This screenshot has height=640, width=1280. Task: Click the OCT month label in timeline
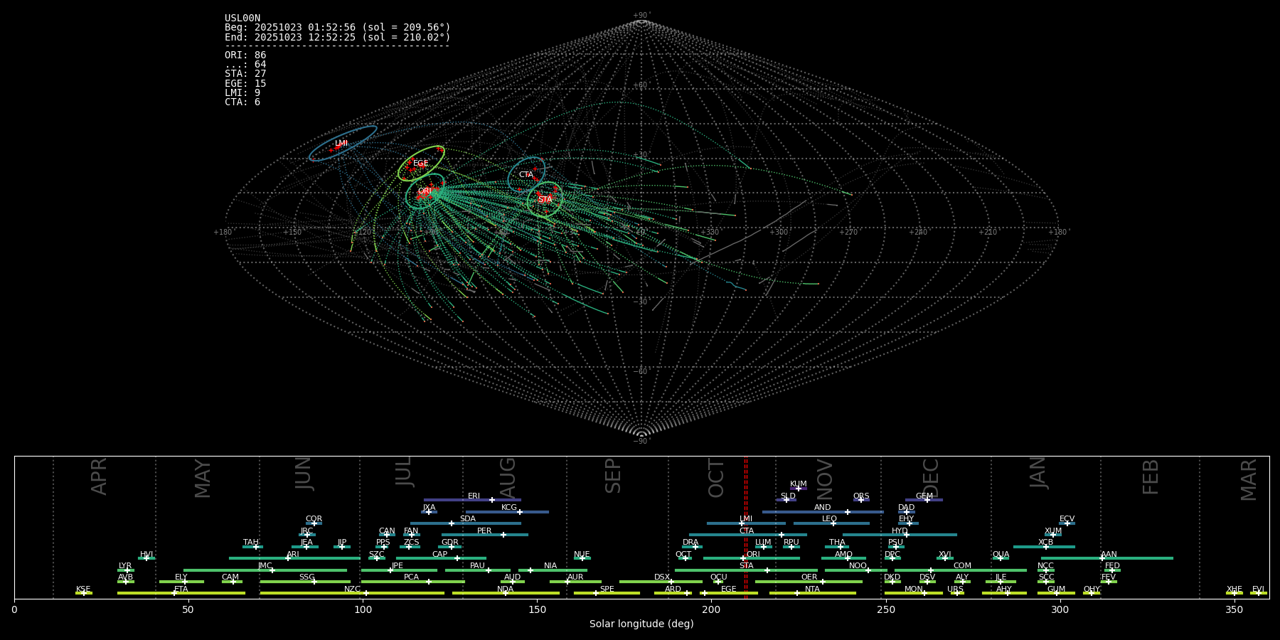click(716, 478)
